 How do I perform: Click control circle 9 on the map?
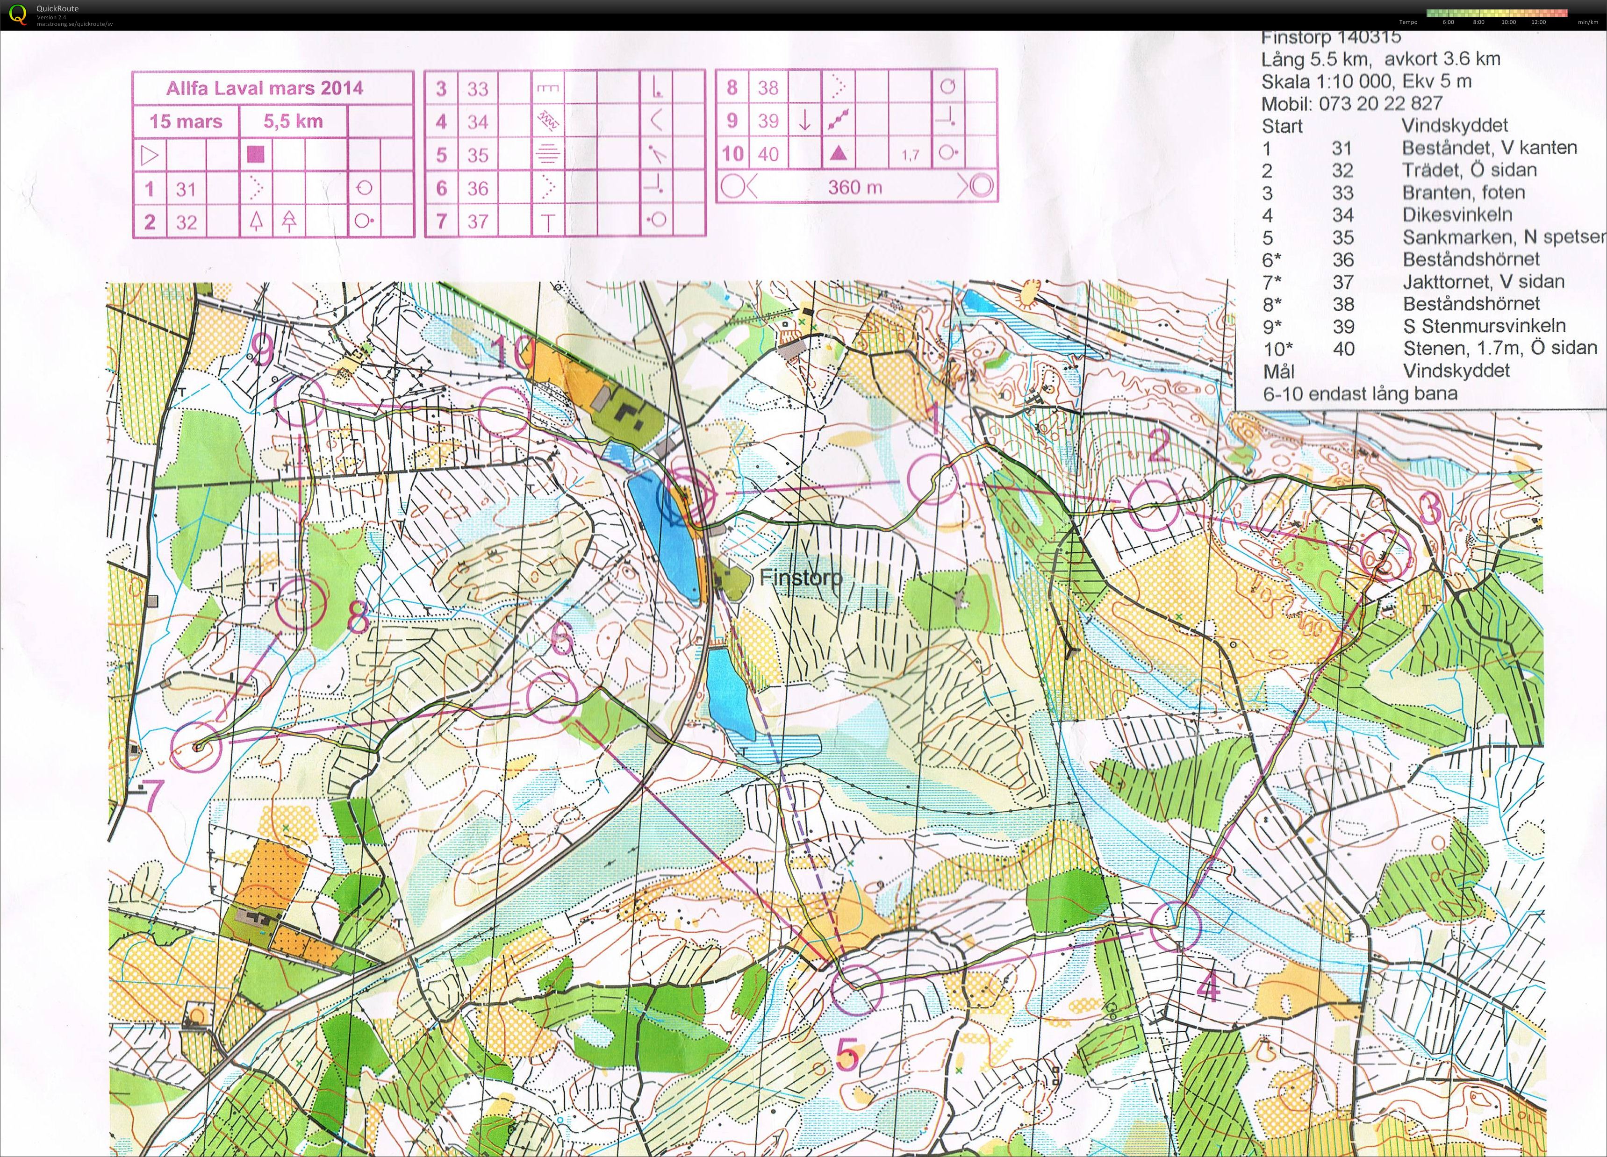(299, 400)
